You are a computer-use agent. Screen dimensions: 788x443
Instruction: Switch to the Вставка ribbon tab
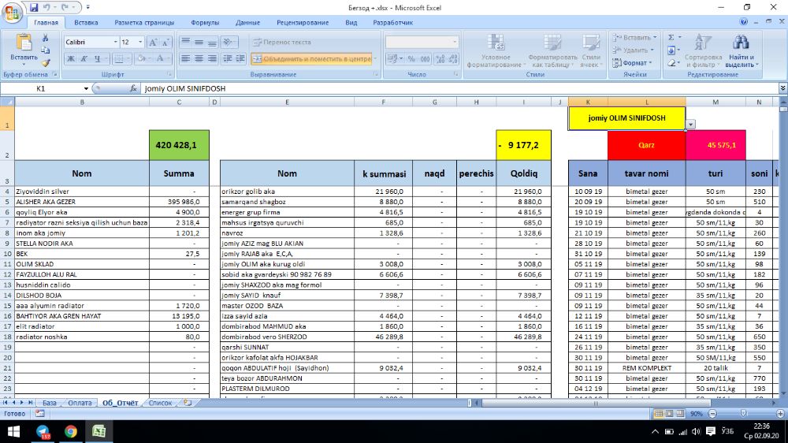[86, 23]
